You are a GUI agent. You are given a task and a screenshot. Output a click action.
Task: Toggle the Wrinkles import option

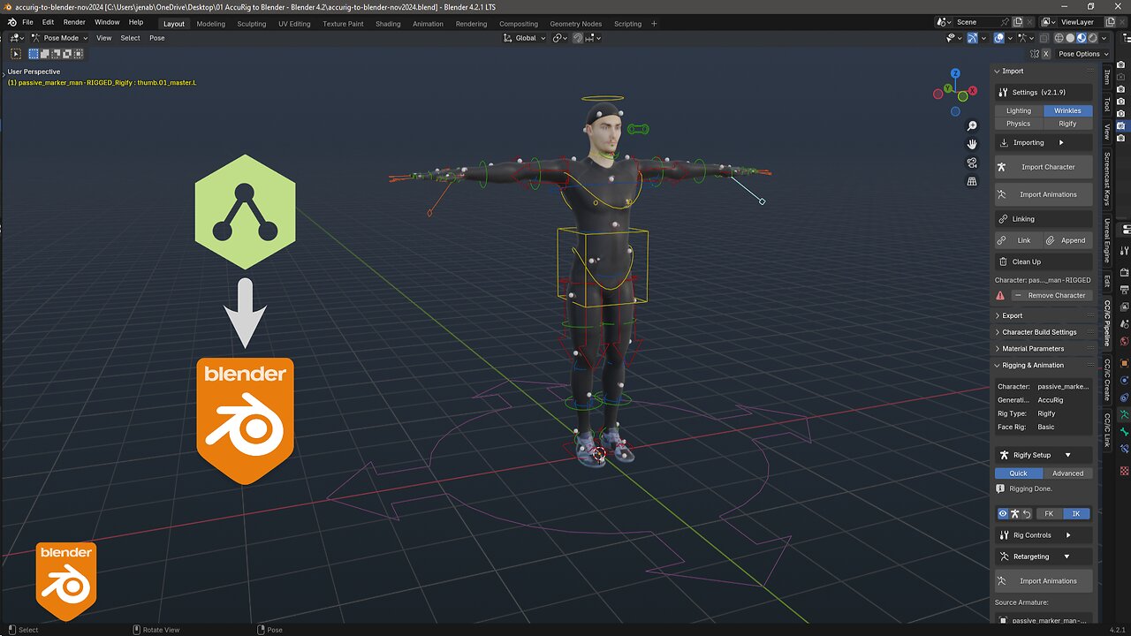tap(1067, 110)
